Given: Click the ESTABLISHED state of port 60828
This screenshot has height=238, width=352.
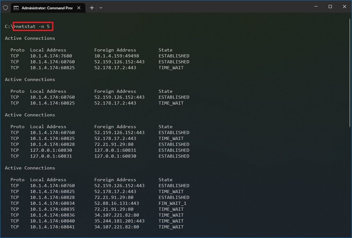Looking at the screenshot, I should pos(174,144).
